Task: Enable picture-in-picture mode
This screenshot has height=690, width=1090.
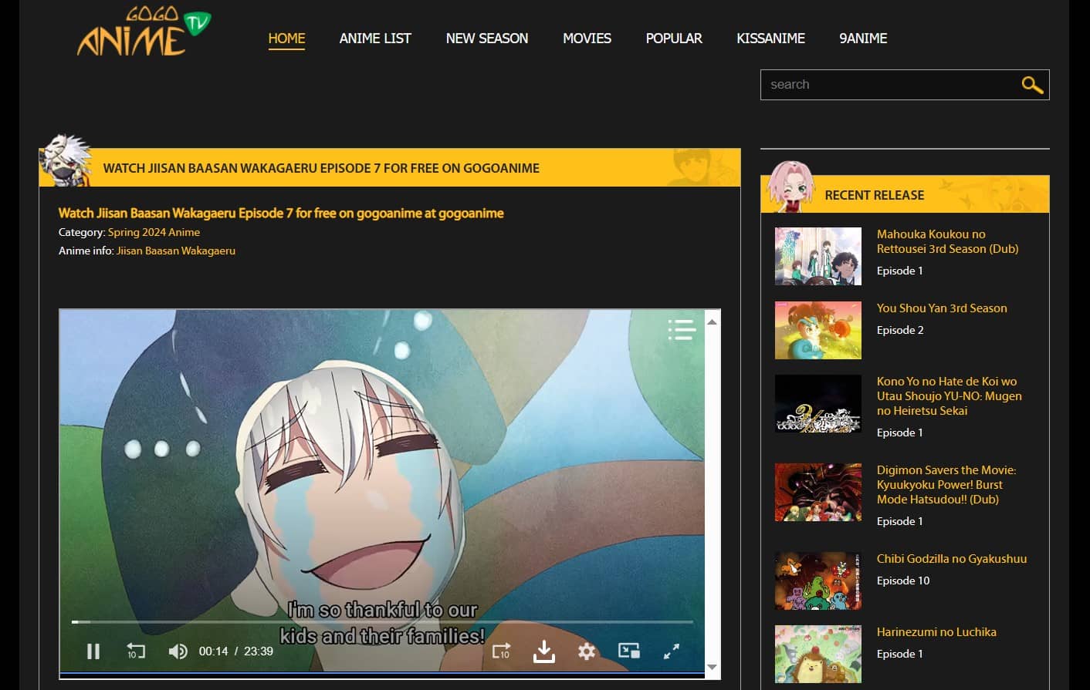Action: (629, 651)
